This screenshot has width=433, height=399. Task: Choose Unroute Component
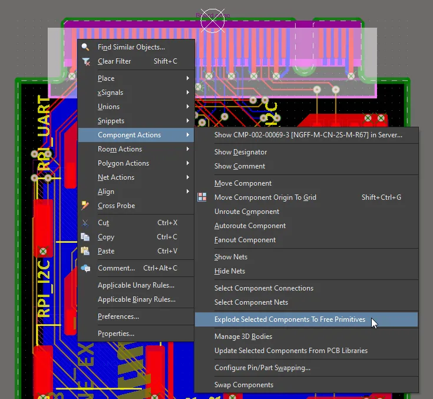[x=306, y=212]
